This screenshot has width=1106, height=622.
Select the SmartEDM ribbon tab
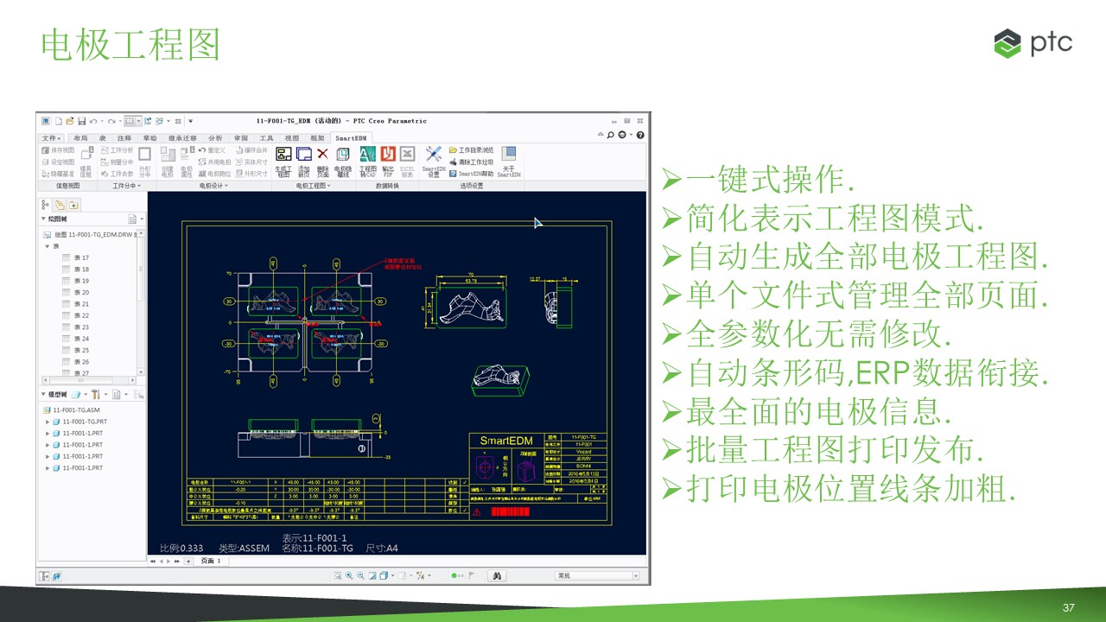point(351,138)
